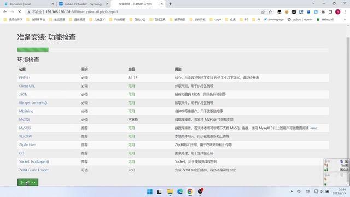
Task: Open the Chrome profile avatar
Action: click(x=338, y=12)
